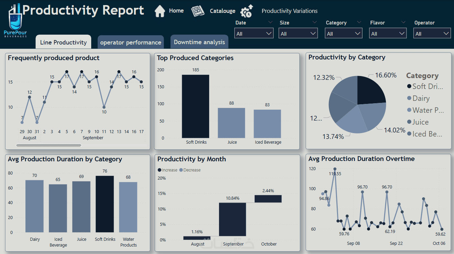Click the Soft Drinks legend marker
Viewport: 454px width, 254px height.
coord(409,87)
